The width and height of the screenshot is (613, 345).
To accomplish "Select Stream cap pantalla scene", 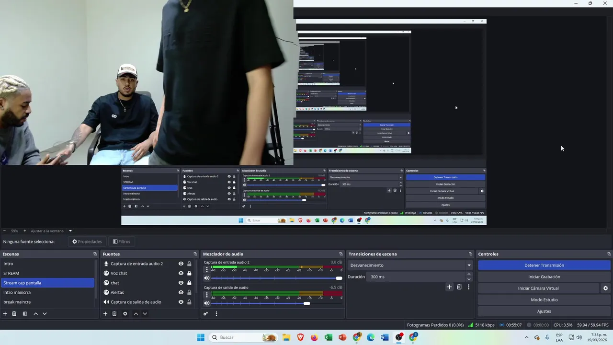I will click(x=47, y=283).
